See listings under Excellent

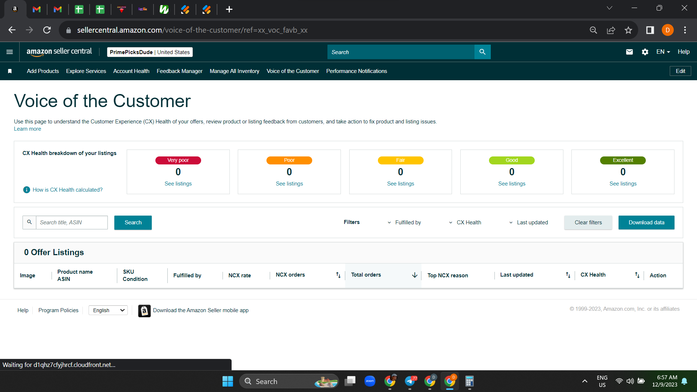623,184
